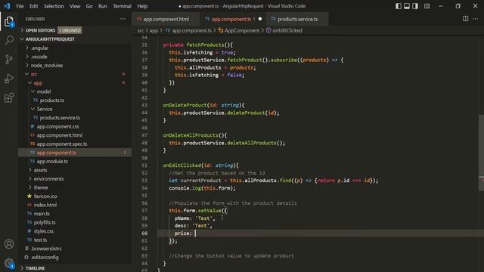Open favicon.ico file
Screen dimensions: 484x272
[x=75, y=196]
